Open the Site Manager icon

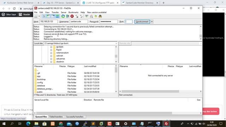point(36,16)
